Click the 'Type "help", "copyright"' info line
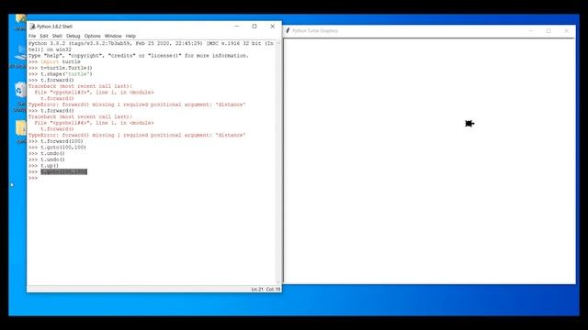 139,56
